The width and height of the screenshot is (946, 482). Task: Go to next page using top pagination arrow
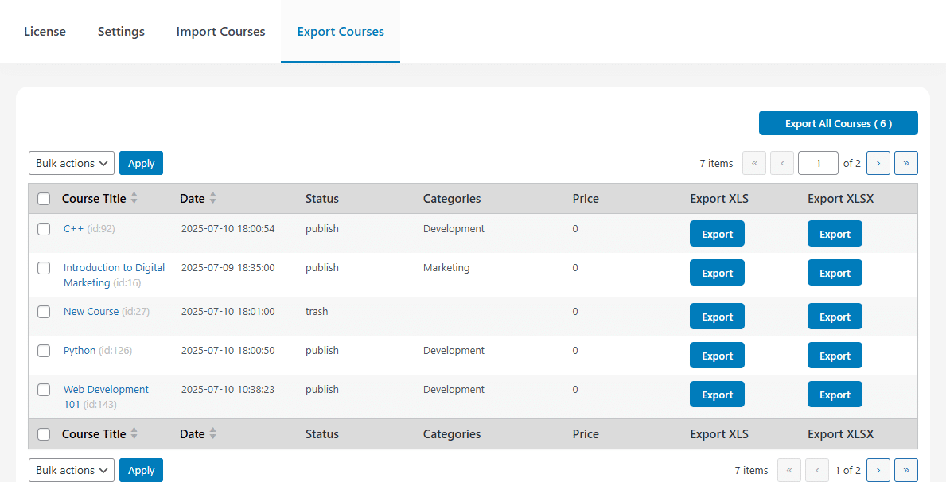(878, 163)
